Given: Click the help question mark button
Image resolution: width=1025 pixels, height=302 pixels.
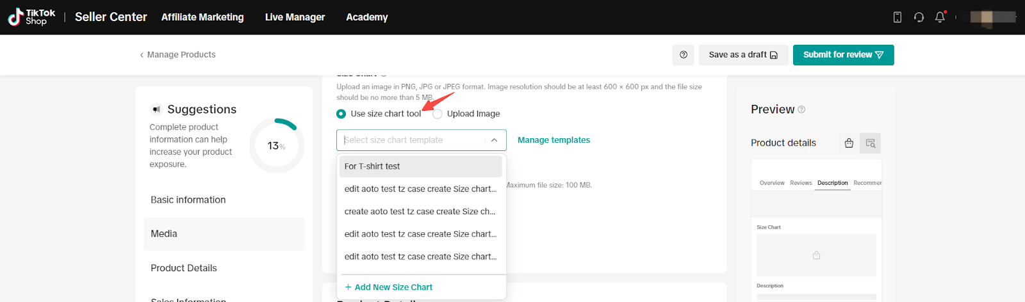Looking at the screenshot, I should pos(684,55).
